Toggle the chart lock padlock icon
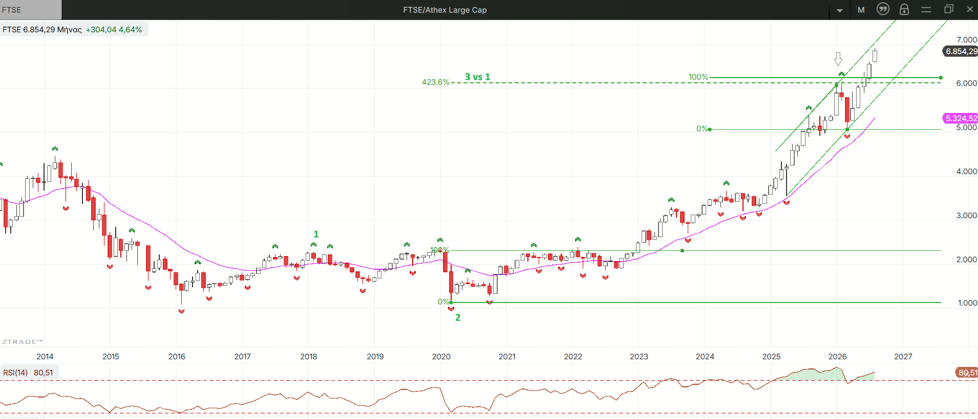 904,9
